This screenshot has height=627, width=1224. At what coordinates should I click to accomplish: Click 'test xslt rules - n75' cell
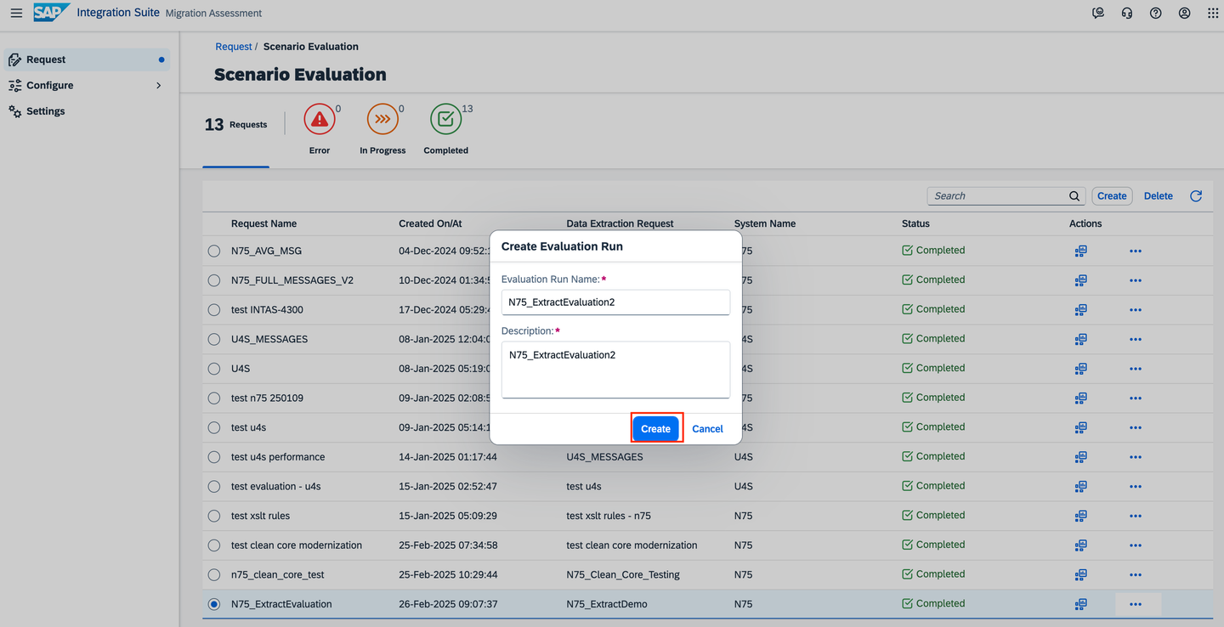(x=609, y=516)
